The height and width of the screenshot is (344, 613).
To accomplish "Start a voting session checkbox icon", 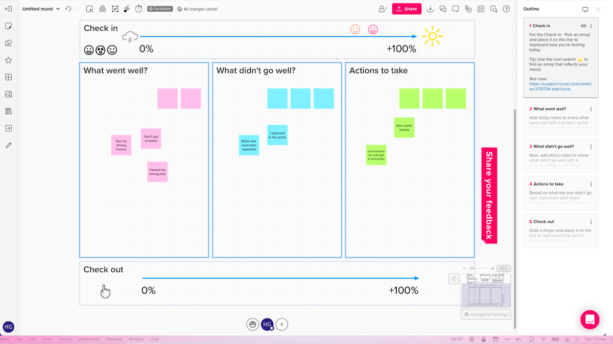I will (115, 9).
